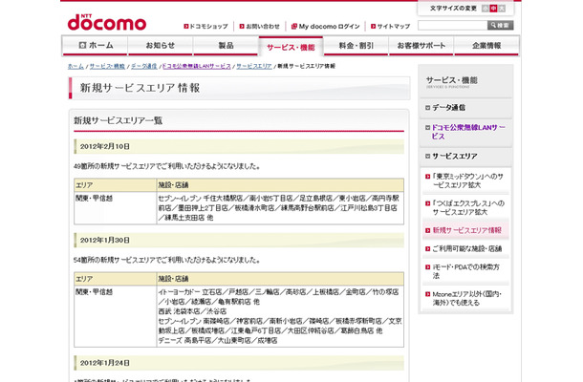Open the お客様サポート navigation tab
This screenshot has width=583, height=382.
point(421,46)
